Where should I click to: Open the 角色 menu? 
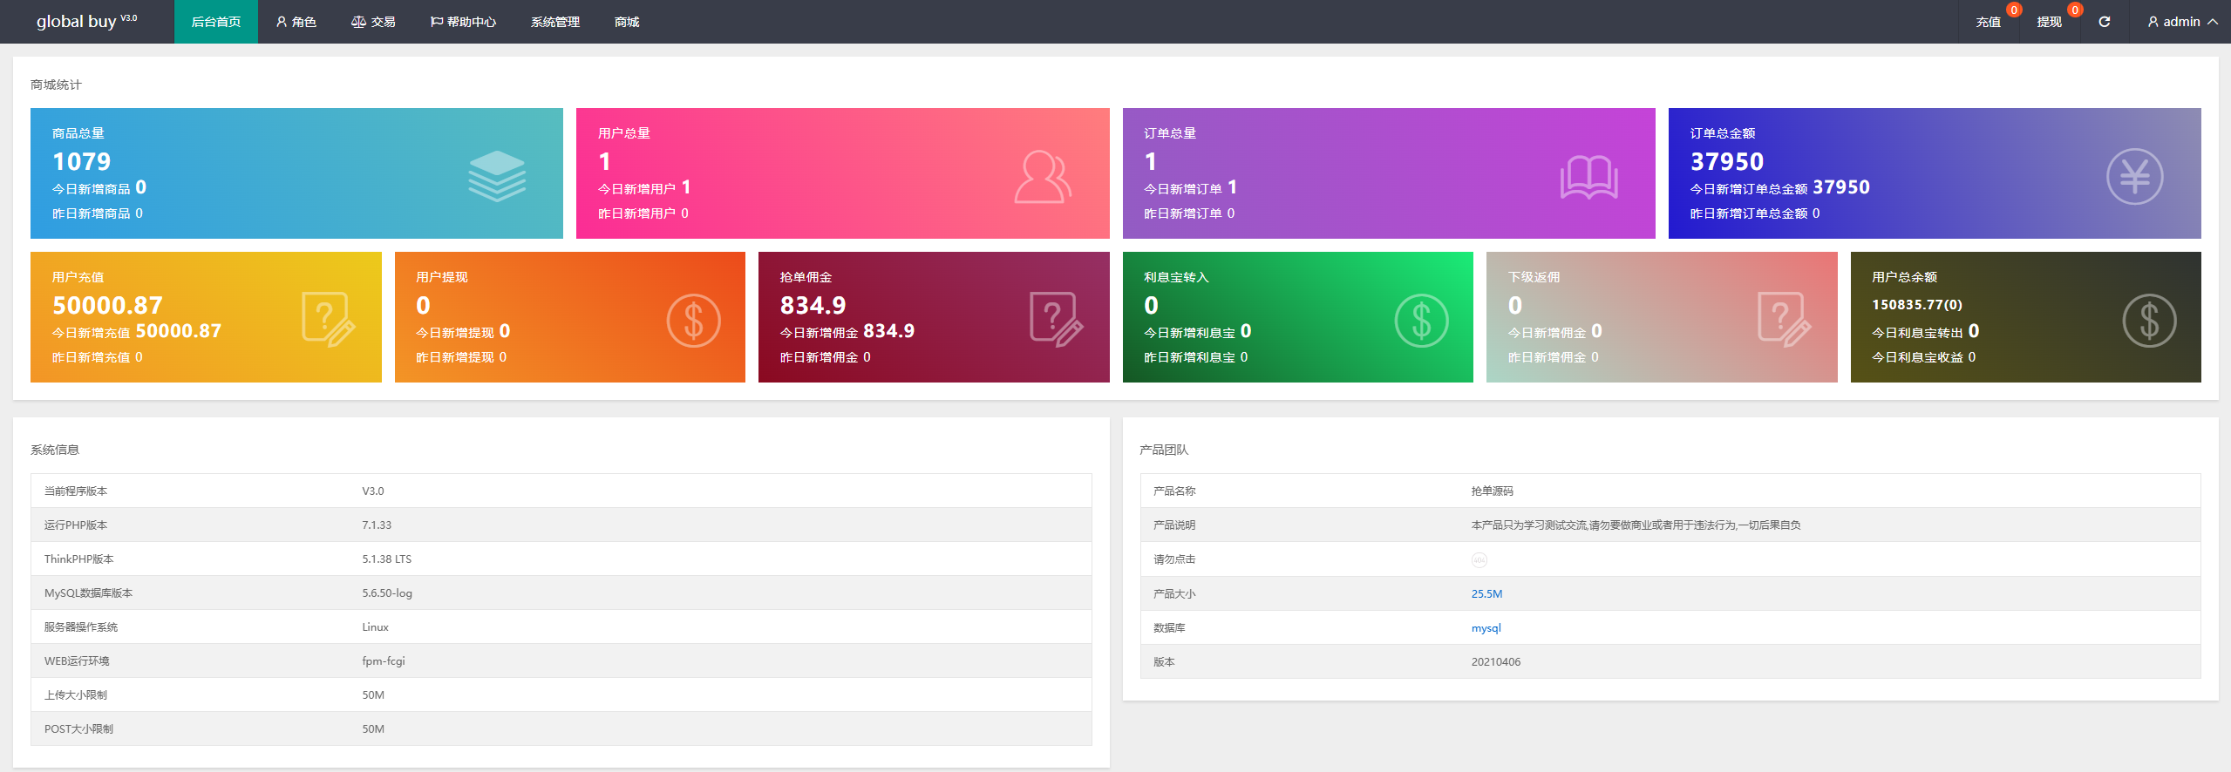tap(296, 22)
